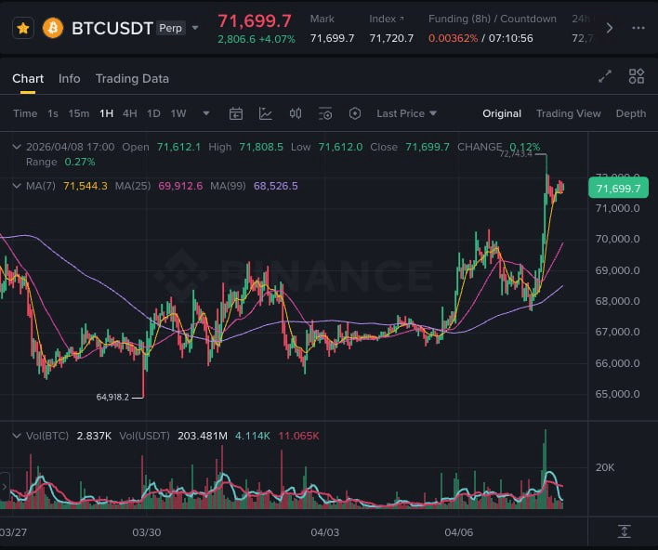Screen dimensions: 658x550
Task: Select the 15m time interval
Action: (79, 113)
